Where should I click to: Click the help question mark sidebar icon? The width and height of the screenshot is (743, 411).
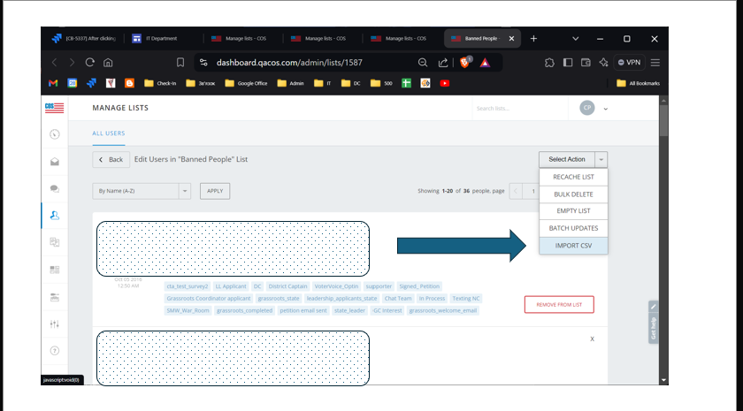click(x=55, y=351)
